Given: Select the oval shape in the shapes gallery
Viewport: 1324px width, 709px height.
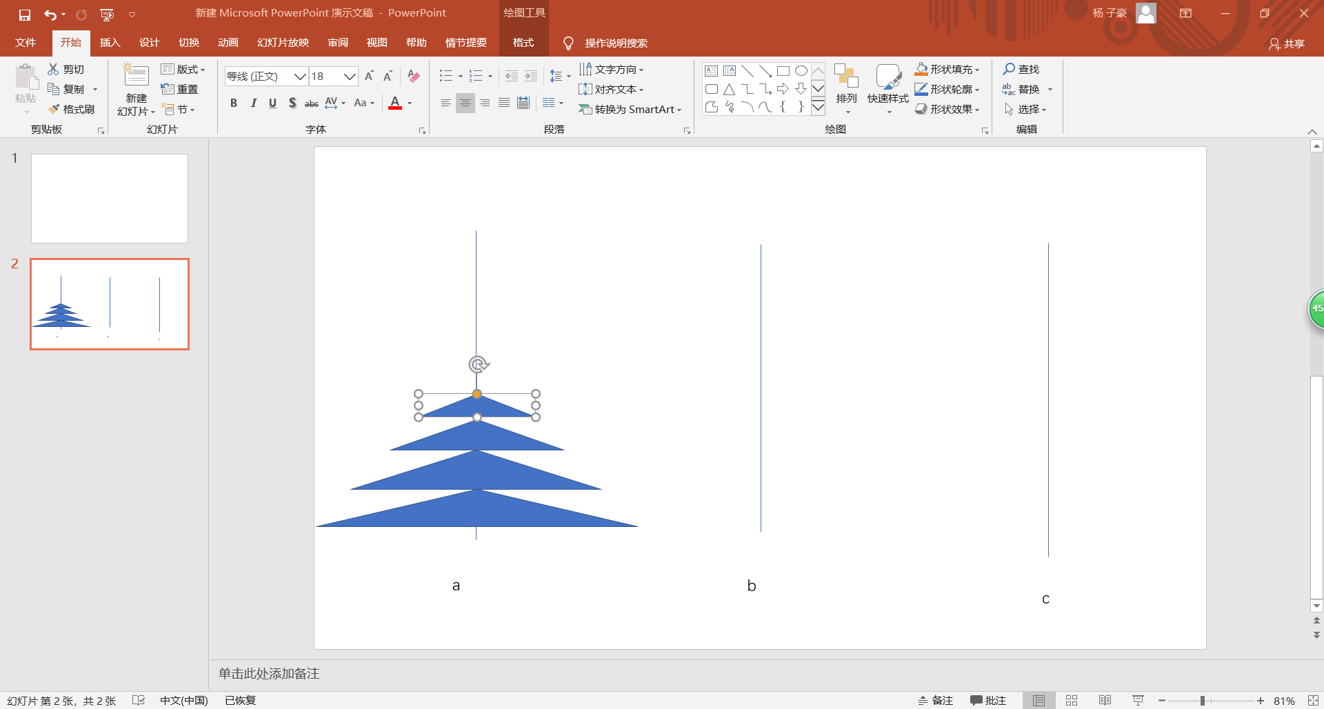Looking at the screenshot, I should tap(801, 71).
